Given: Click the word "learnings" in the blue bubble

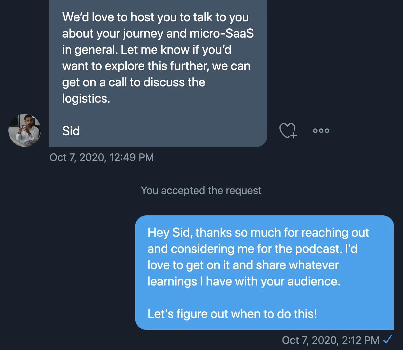Looking at the screenshot, I should tap(172, 282).
